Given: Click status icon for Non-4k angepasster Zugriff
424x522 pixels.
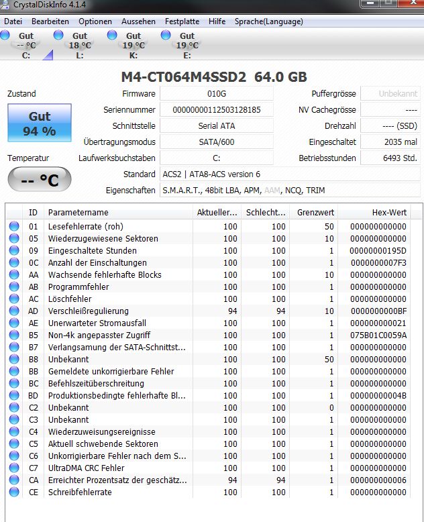Looking at the screenshot, I should pos(14,335).
